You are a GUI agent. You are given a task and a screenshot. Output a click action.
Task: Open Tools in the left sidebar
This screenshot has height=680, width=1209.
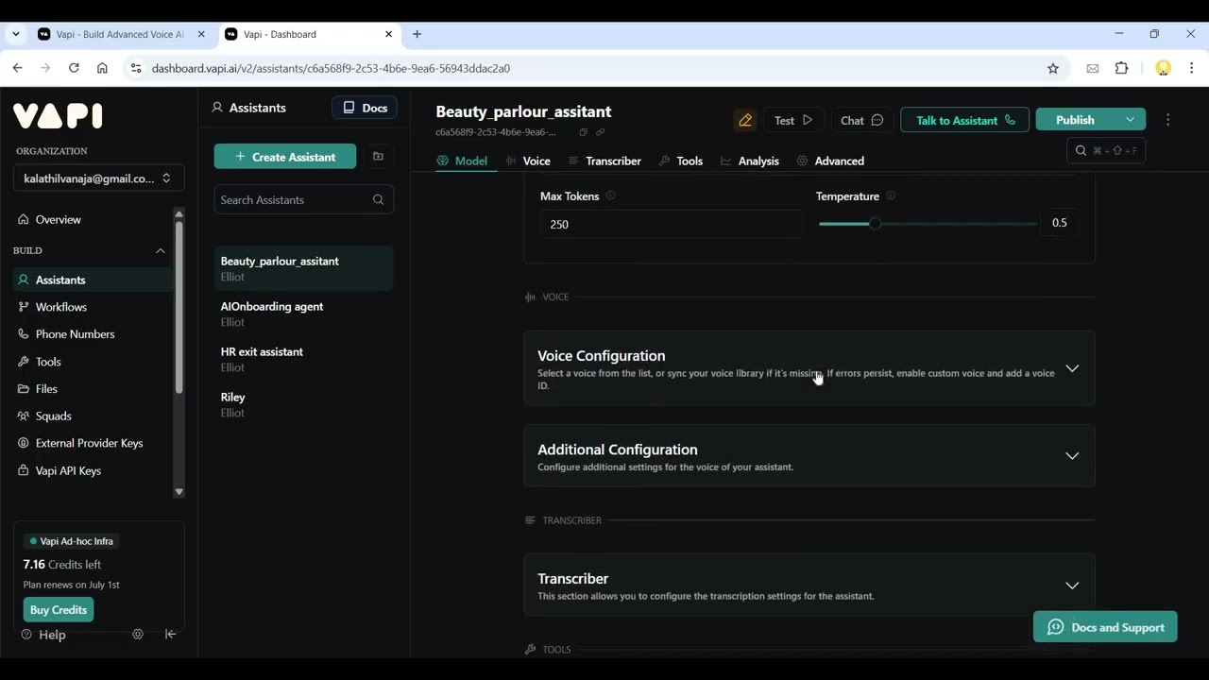click(93, 362)
